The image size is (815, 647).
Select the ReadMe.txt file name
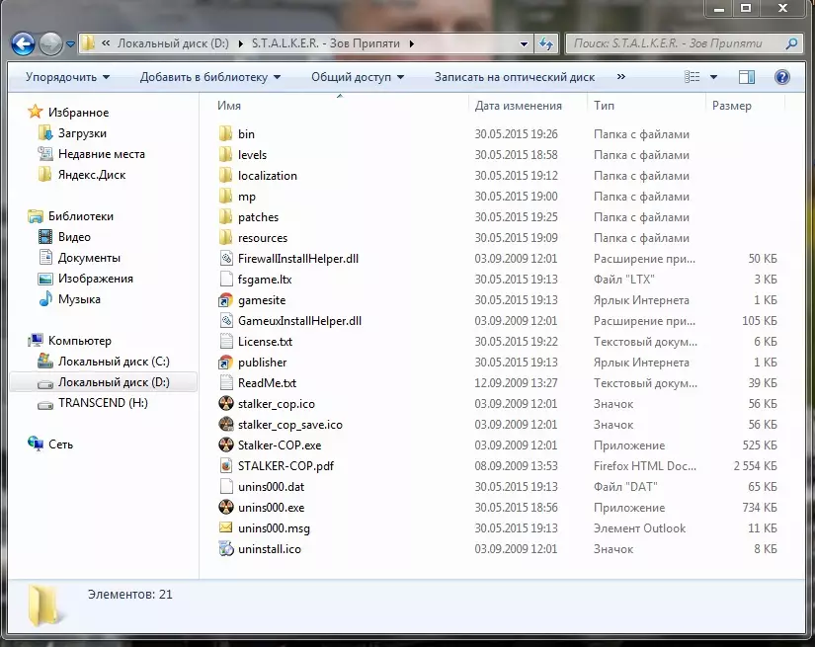[x=267, y=383]
